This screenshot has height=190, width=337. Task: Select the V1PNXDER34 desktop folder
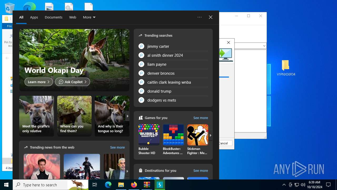point(286,68)
